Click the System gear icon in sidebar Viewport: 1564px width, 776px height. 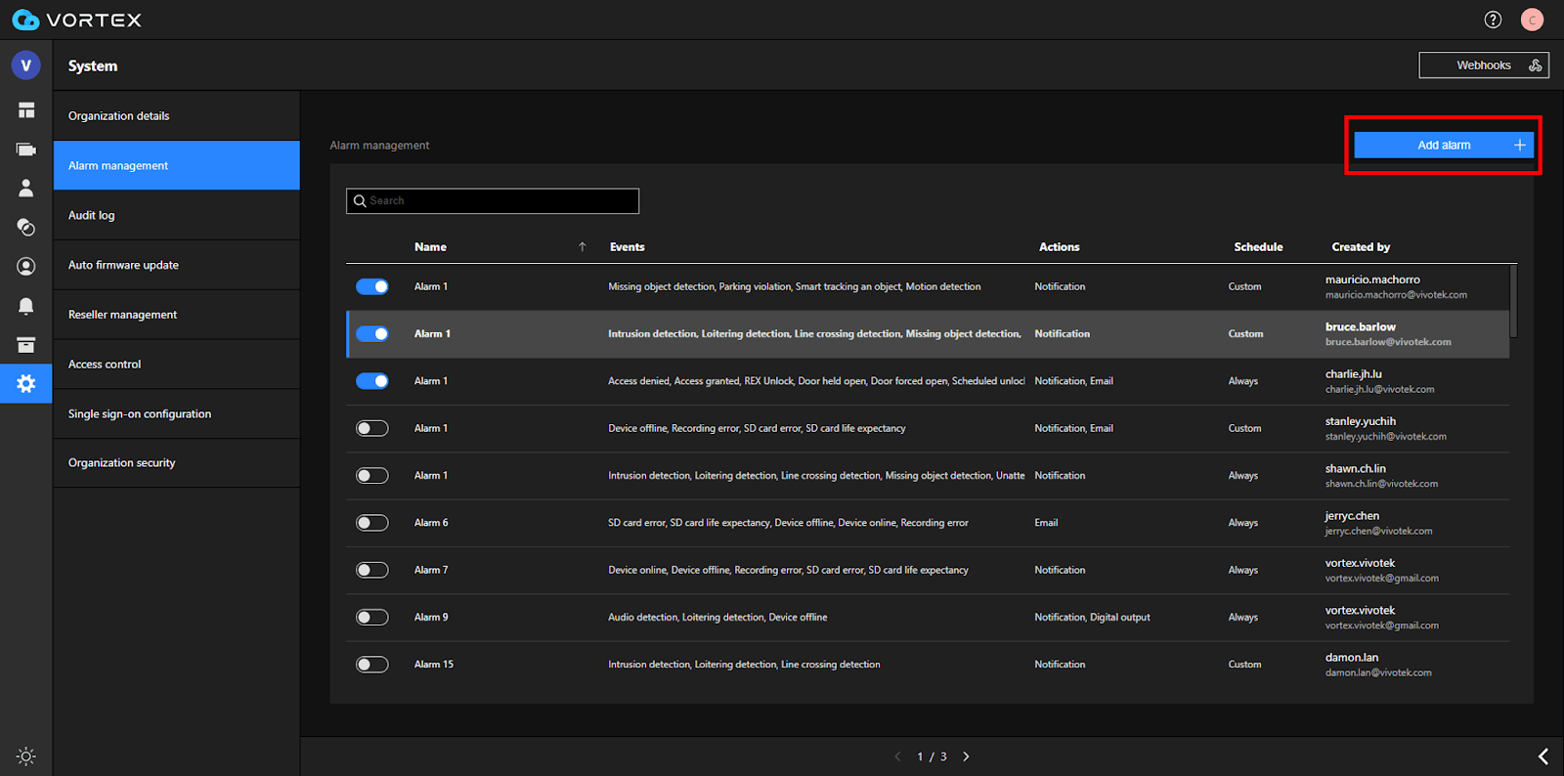[x=26, y=384]
